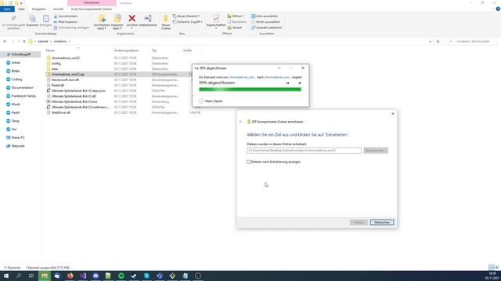
Task: Click the back arrow in address bar
Action: [5, 41]
